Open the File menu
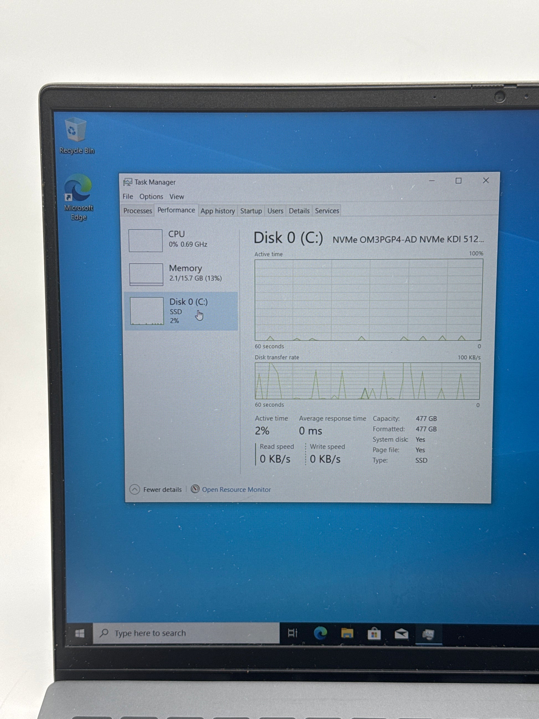539x719 pixels. [x=128, y=196]
